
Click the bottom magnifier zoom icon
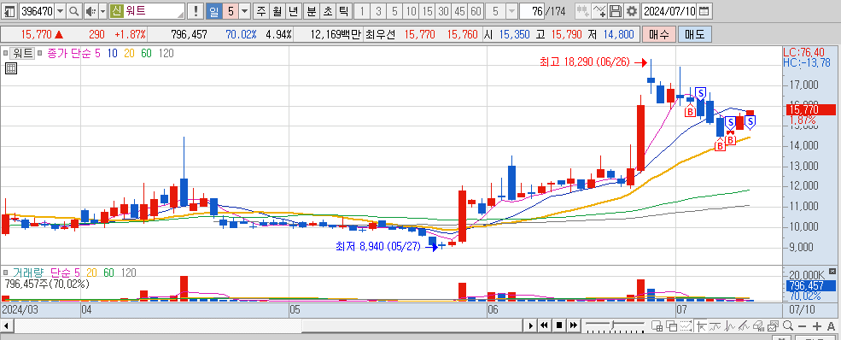tap(788, 325)
